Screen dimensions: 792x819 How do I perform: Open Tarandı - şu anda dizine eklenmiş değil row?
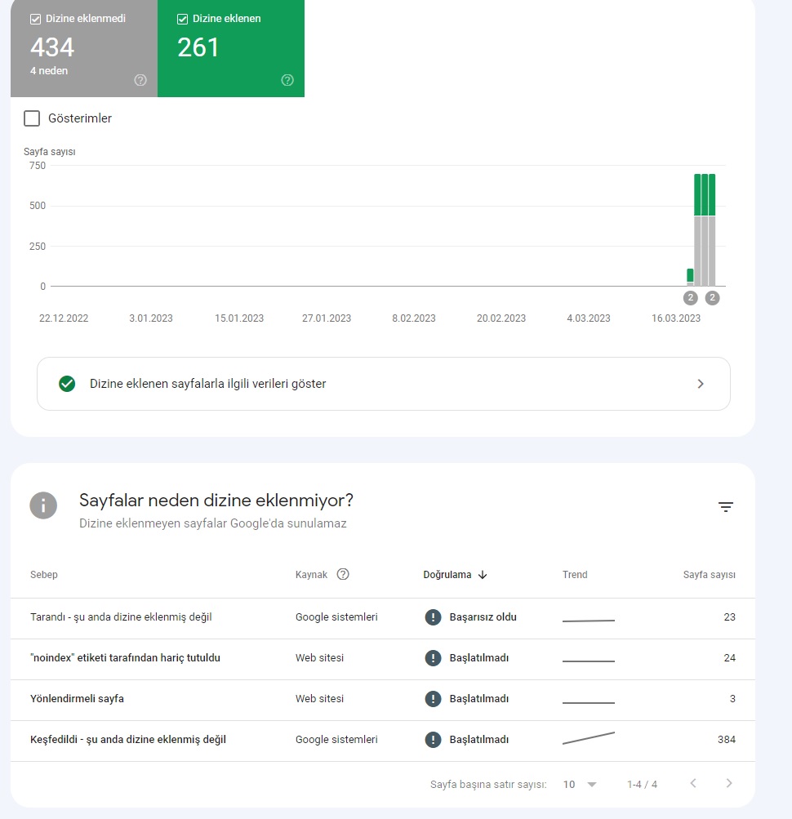point(383,618)
